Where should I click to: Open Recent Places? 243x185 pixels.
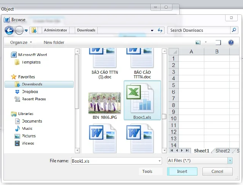30,99
